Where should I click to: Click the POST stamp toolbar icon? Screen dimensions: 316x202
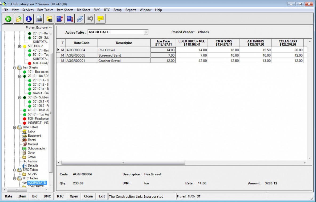[80, 19]
